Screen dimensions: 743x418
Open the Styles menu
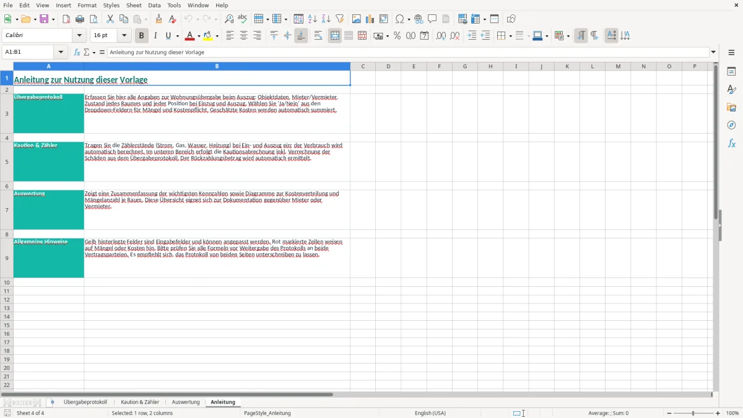(x=111, y=5)
